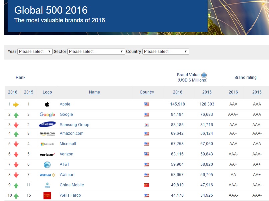Sort by 2016 Brand Value header

178,92
